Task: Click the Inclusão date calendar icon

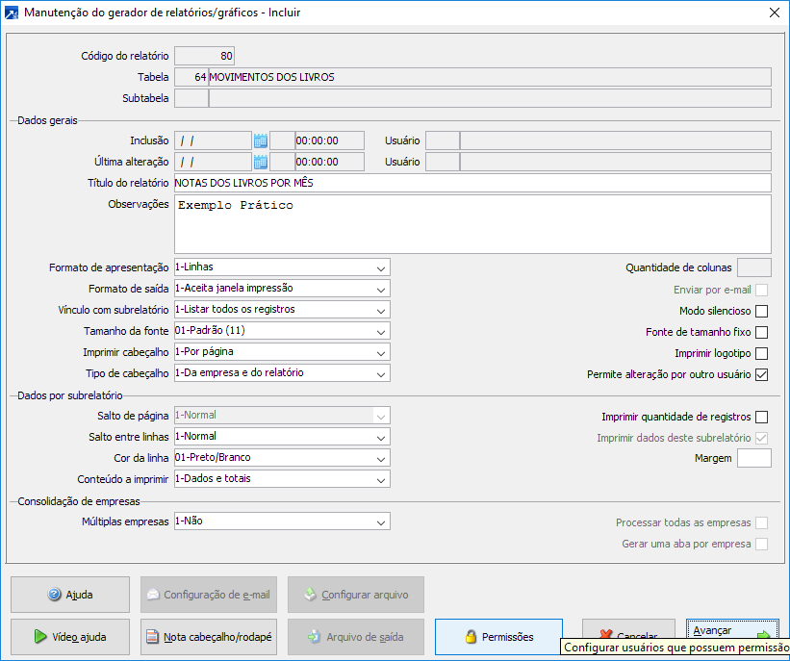Action: [x=260, y=140]
